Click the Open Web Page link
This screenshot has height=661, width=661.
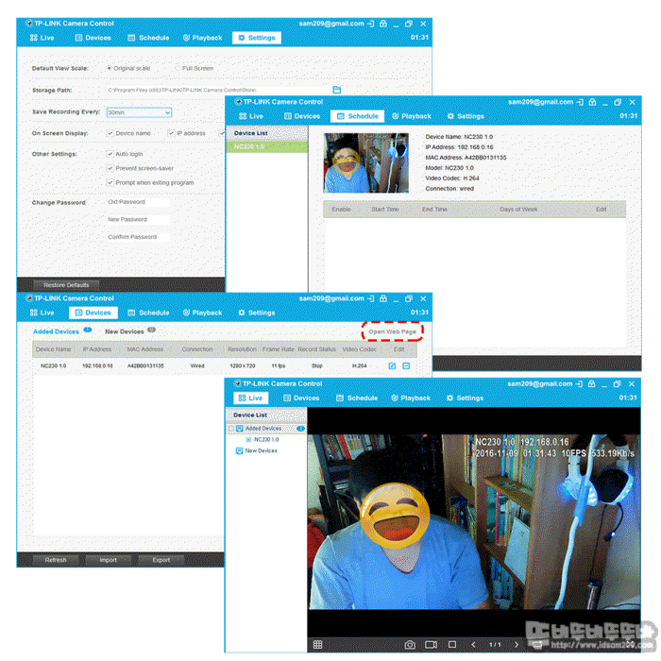point(392,331)
